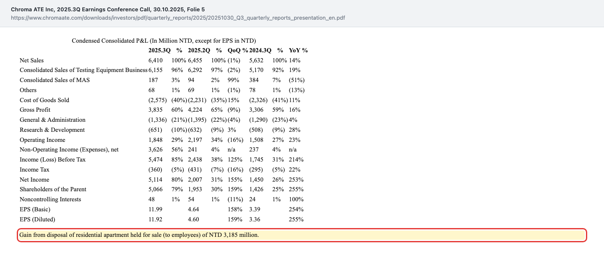The width and height of the screenshot is (604, 254).
Task: Select the Condensed Consolidated P&L table title
Action: tap(164, 41)
